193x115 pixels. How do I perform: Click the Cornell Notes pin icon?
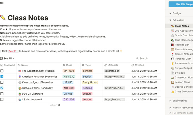tap(173, 54)
